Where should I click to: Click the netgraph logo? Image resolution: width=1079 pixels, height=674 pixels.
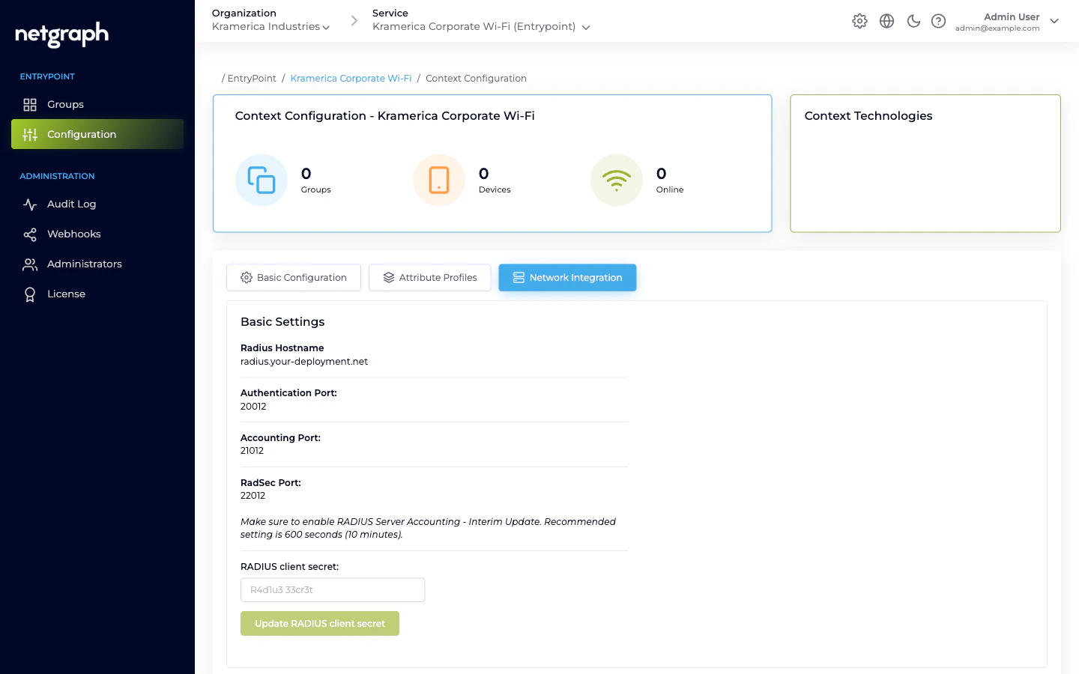61,34
